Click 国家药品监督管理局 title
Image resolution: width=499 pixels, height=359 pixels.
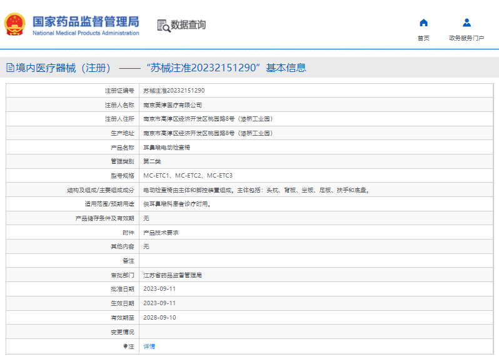[86, 22]
